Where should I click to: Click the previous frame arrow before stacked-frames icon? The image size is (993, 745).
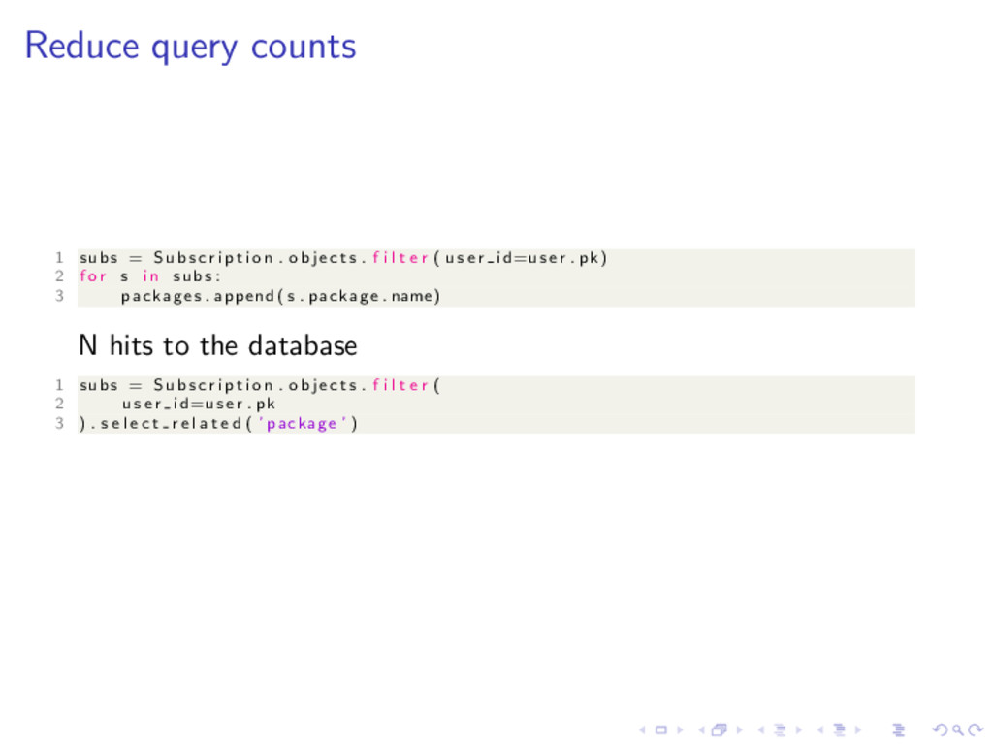click(x=701, y=730)
